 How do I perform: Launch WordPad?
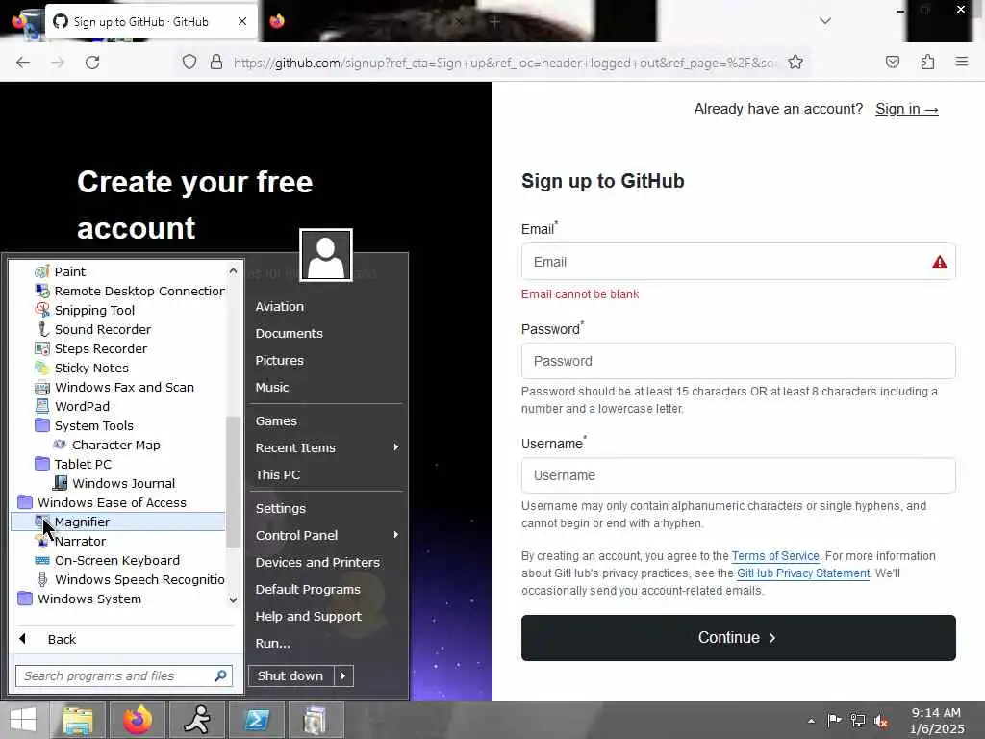71,407
